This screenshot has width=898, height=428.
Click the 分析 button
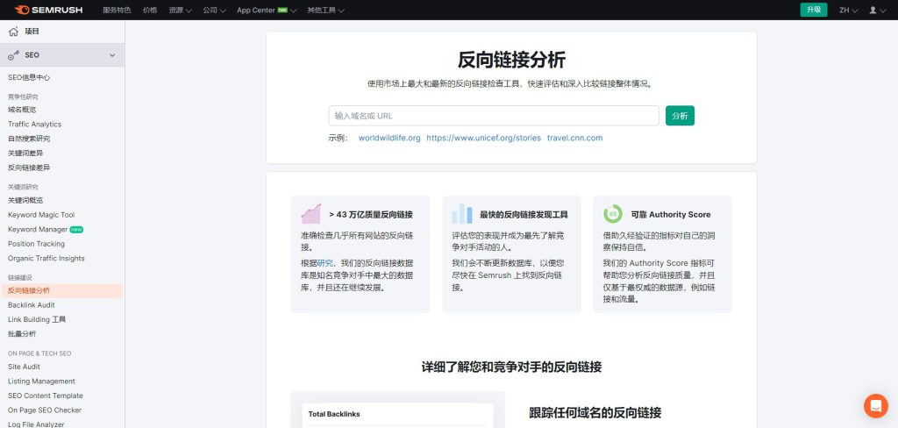pyautogui.click(x=680, y=116)
